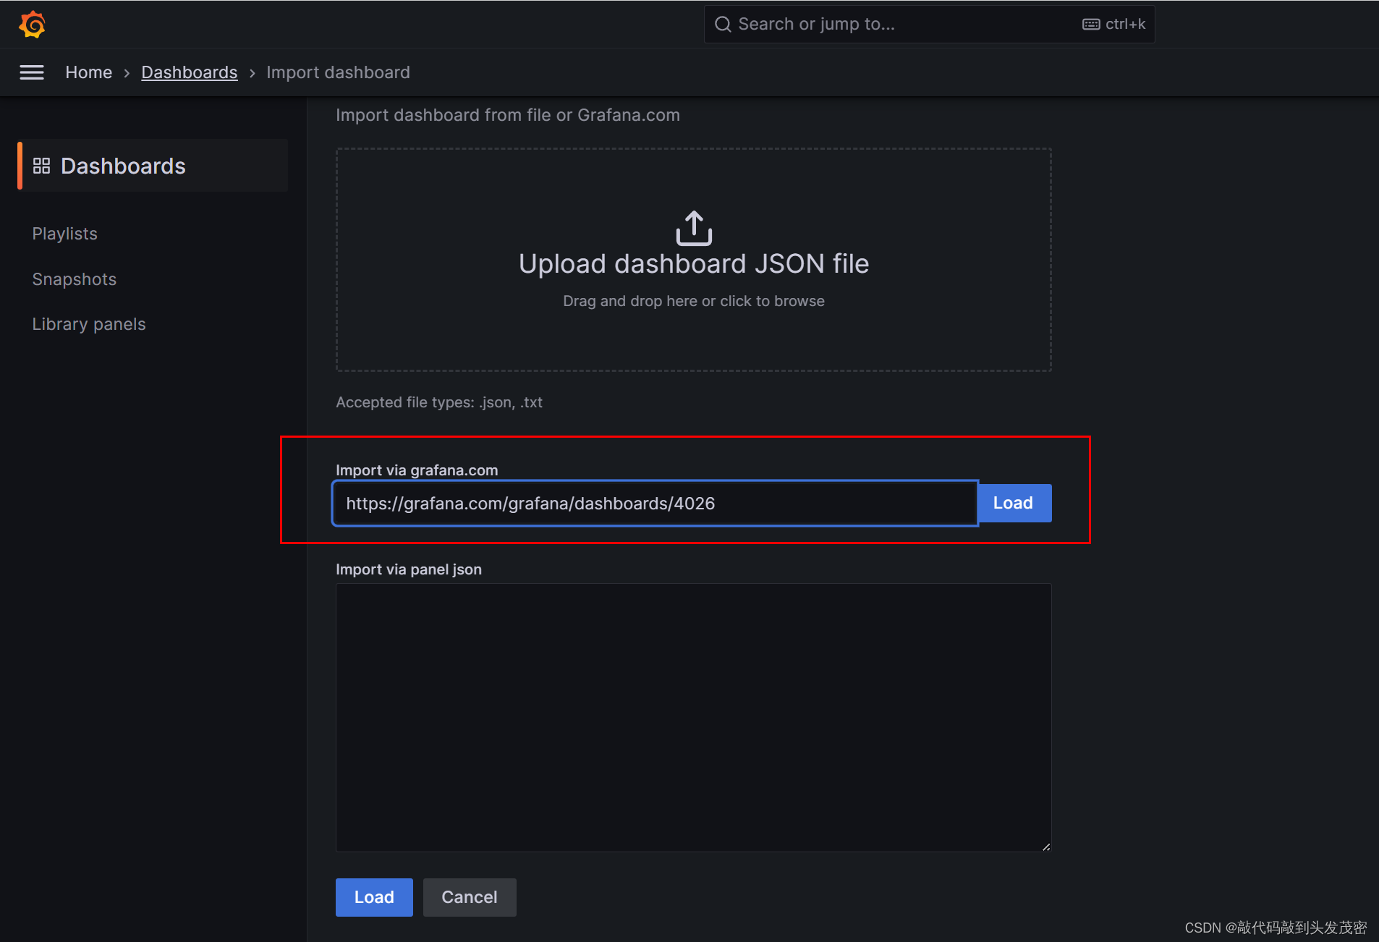Screen dimensions: 1379x942
Task: Click the Dashboards grid icon in sidebar
Action: (x=42, y=166)
